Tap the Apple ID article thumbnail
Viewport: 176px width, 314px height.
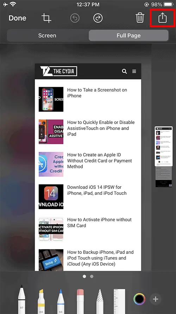(51, 164)
